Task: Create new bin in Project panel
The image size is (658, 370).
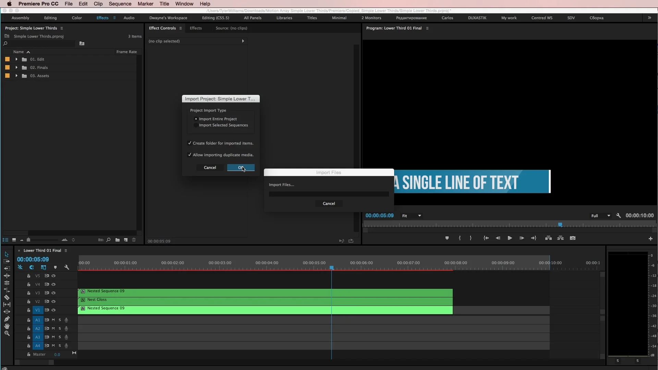Action: click(118, 240)
